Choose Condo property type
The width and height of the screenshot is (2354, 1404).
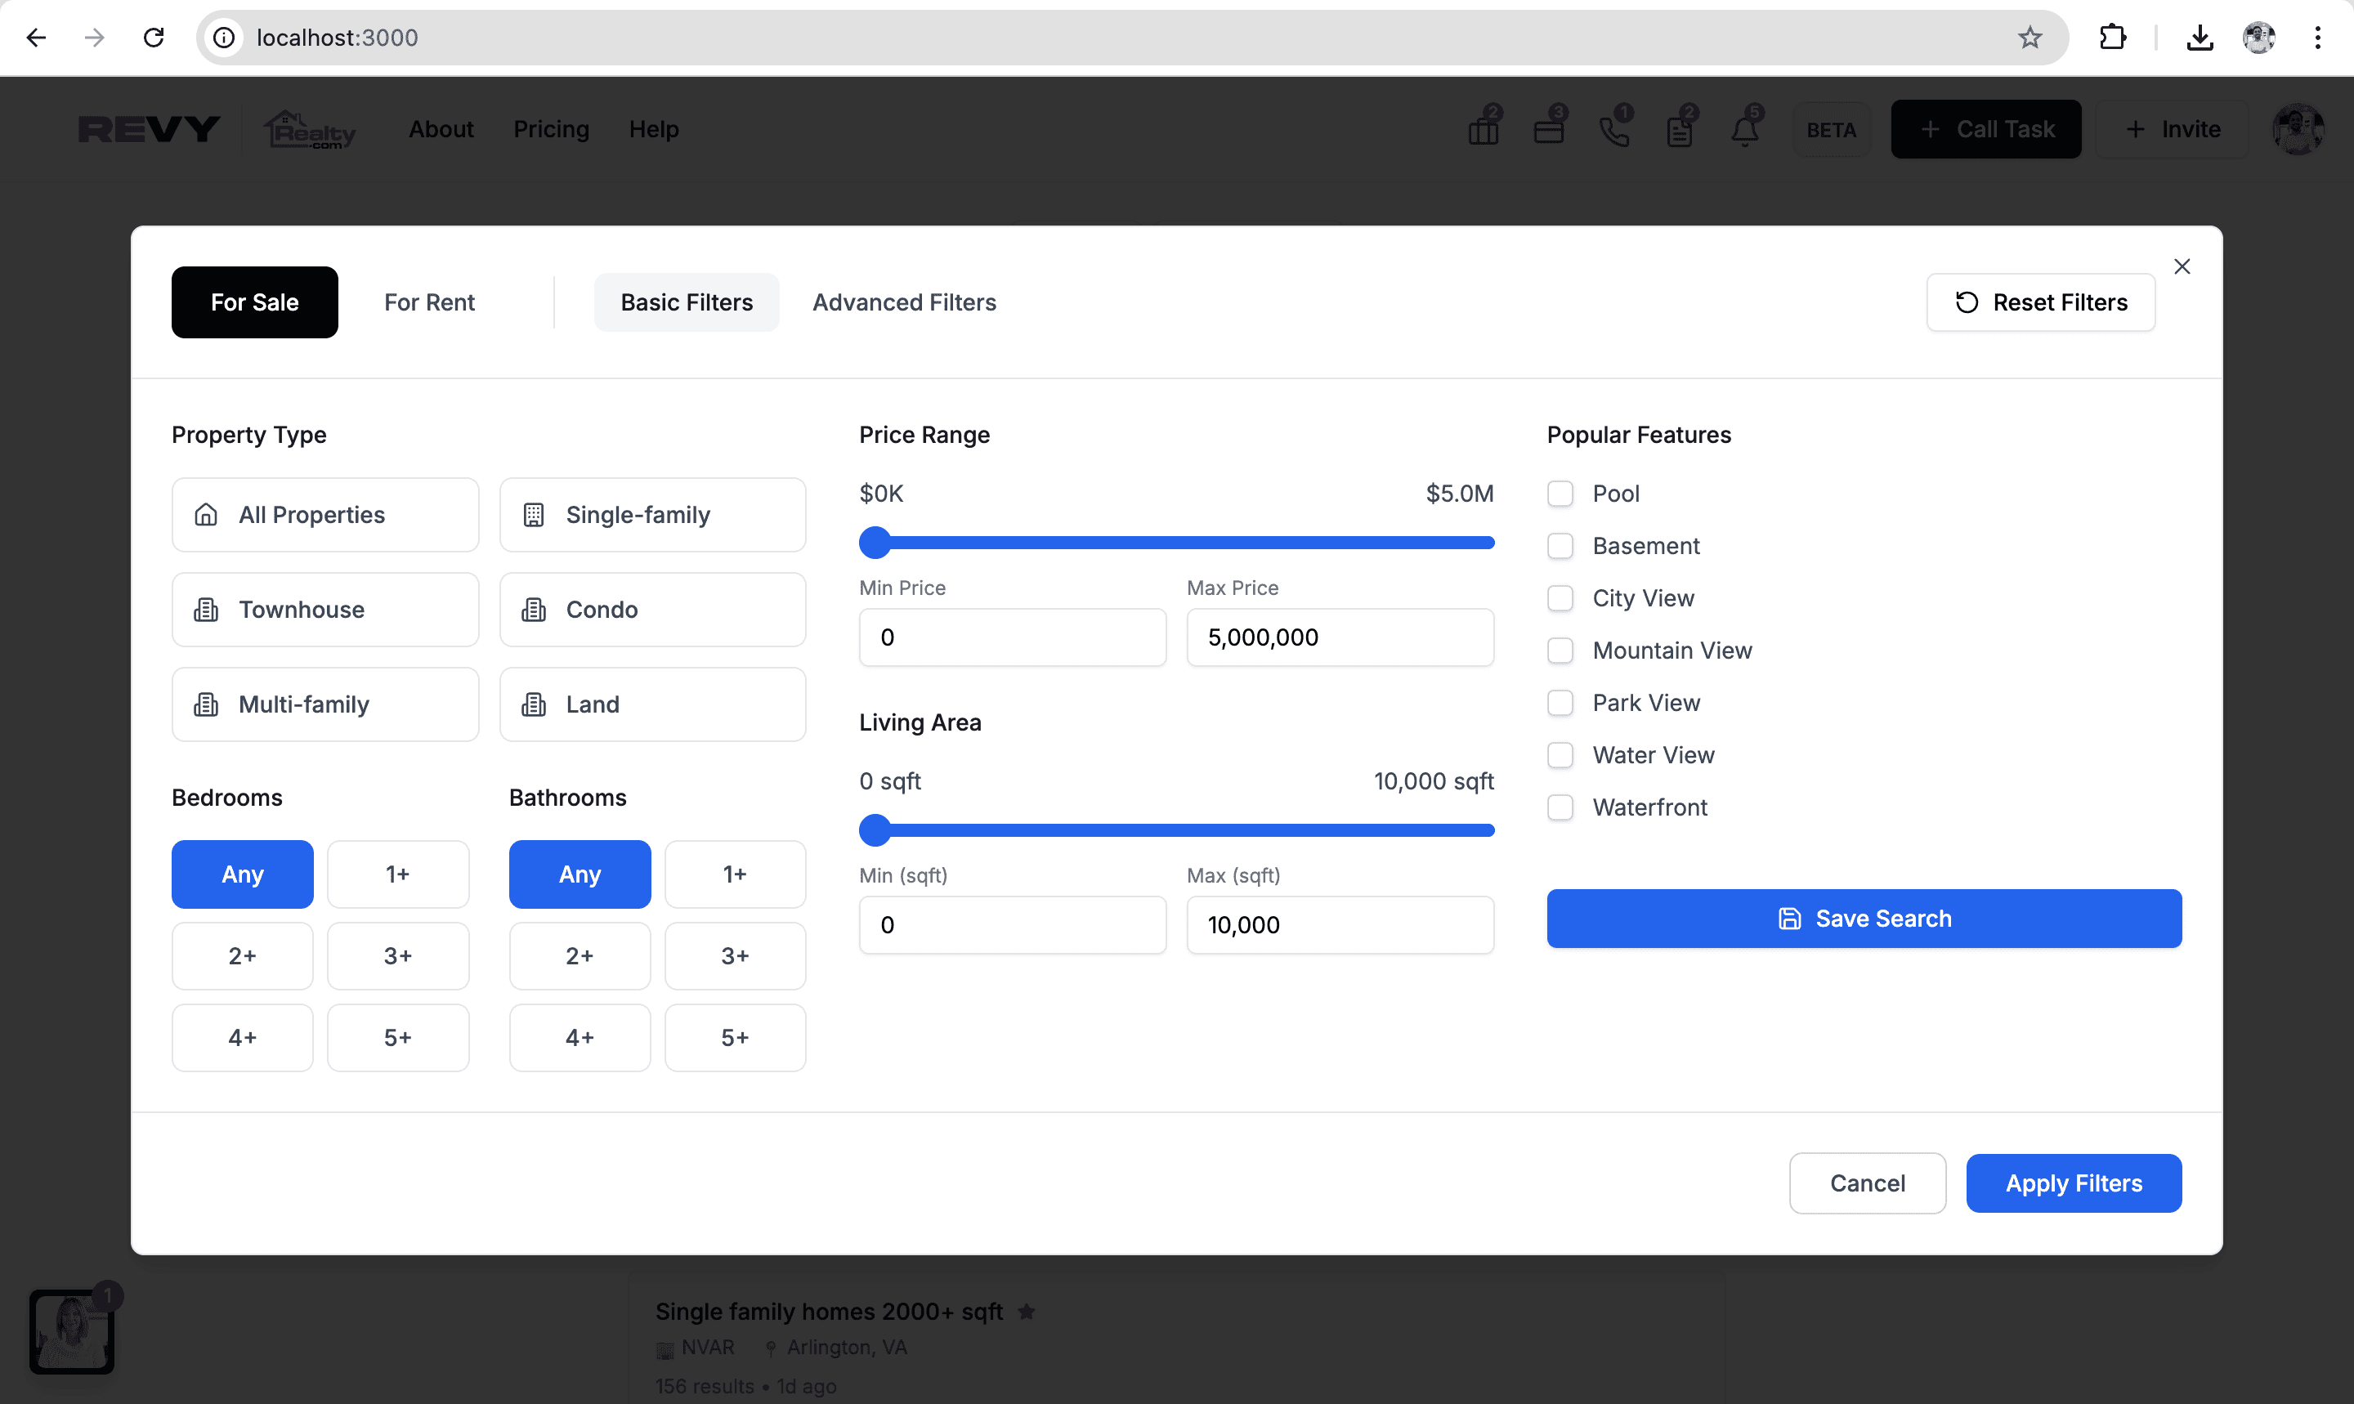coord(652,610)
